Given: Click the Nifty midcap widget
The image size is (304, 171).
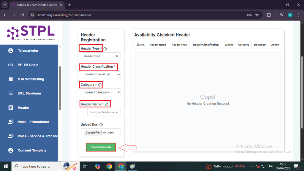Looking at the screenshot, I should 225,166.
